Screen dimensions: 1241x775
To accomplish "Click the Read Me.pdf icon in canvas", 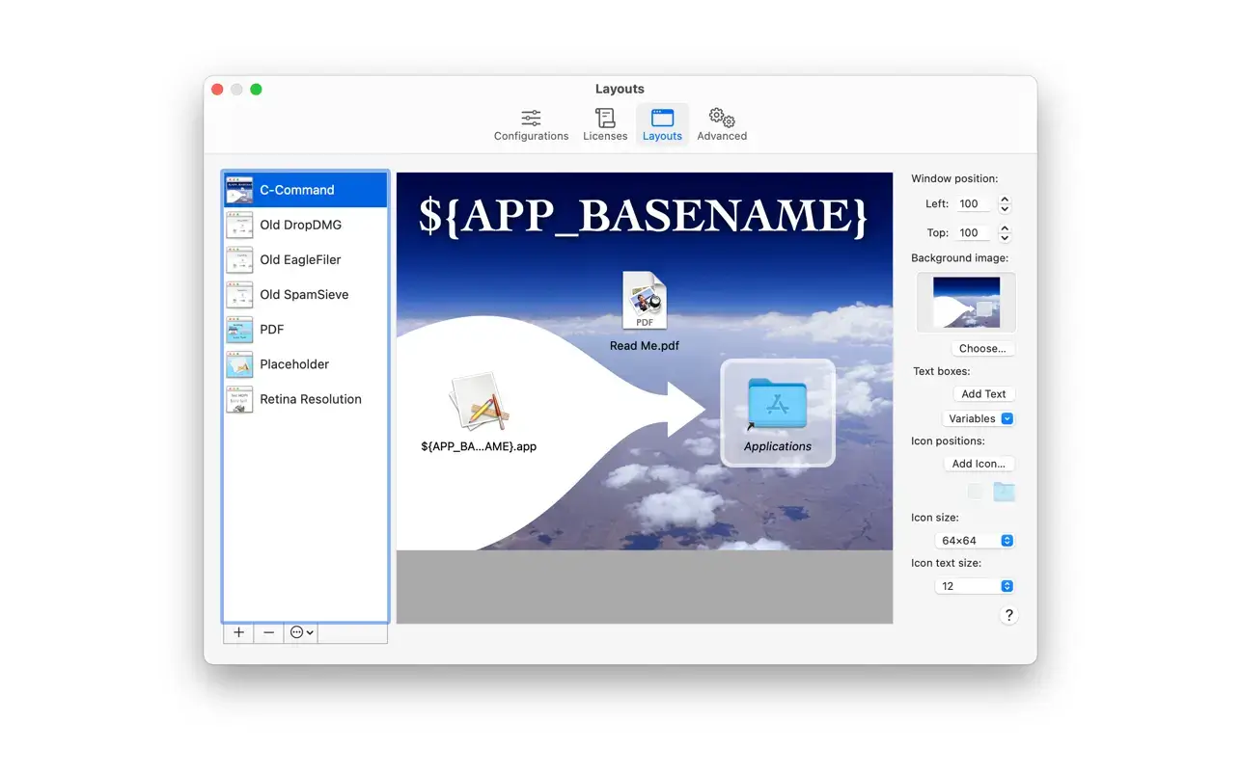I will (x=644, y=301).
